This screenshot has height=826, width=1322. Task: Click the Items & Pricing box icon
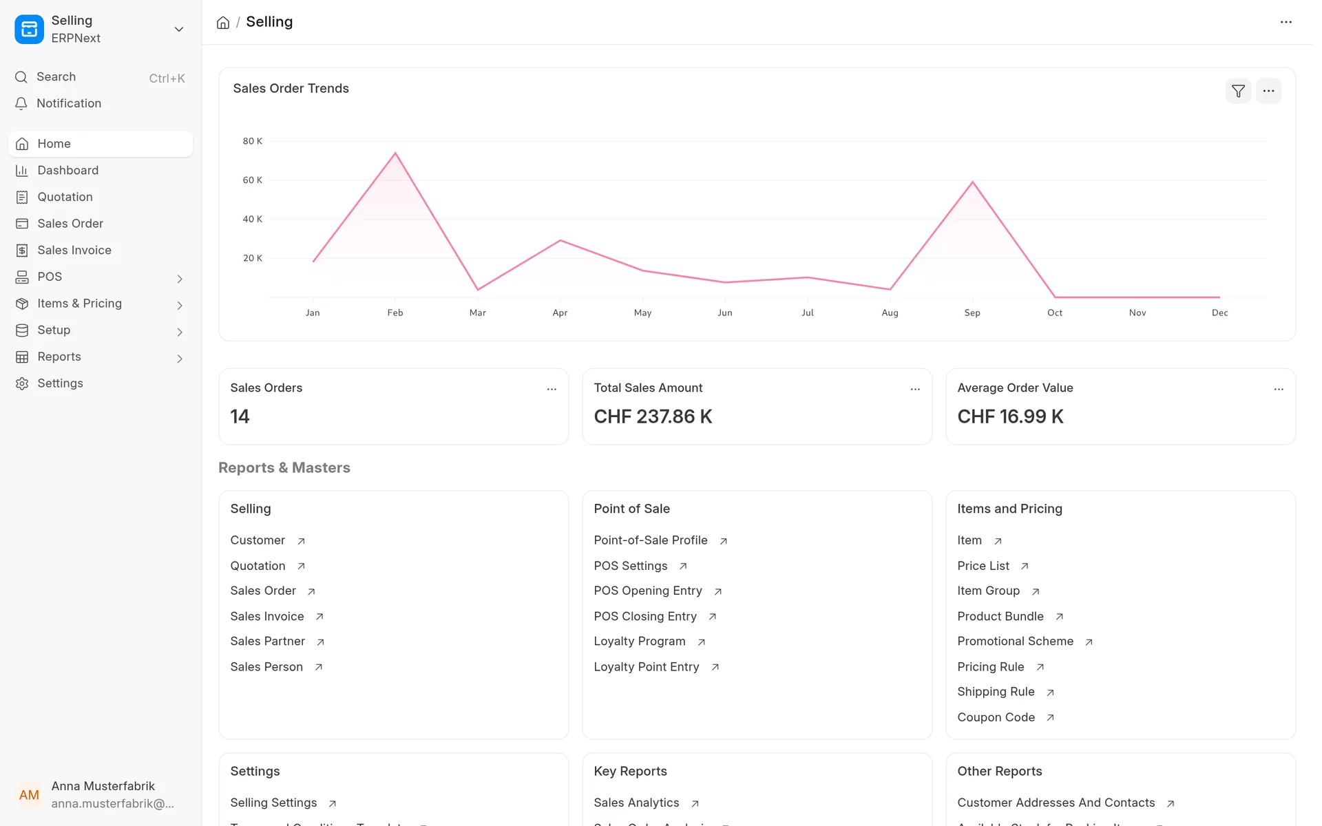tap(22, 304)
